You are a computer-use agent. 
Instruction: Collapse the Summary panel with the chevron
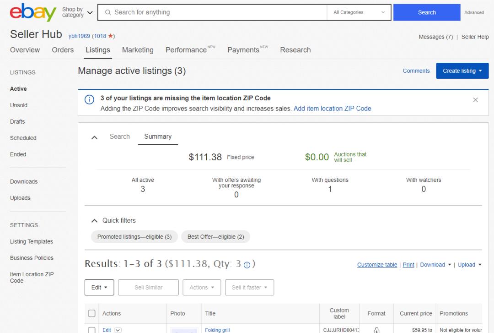[x=95, y=137]
